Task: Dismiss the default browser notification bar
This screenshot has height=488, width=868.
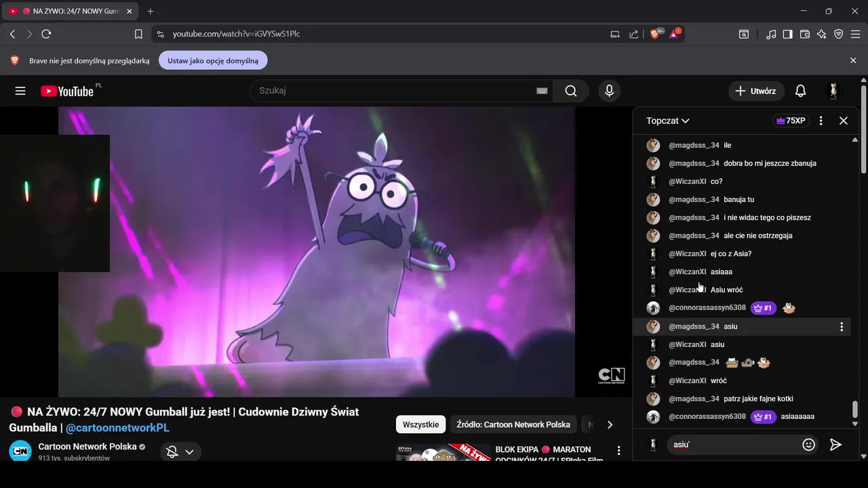Action: 853,60
